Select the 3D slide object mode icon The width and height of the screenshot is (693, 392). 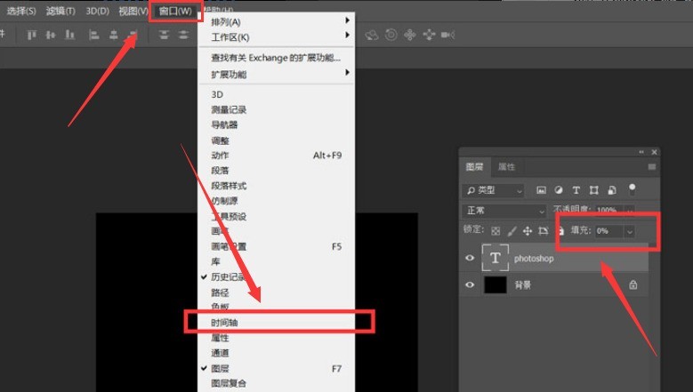429,35
